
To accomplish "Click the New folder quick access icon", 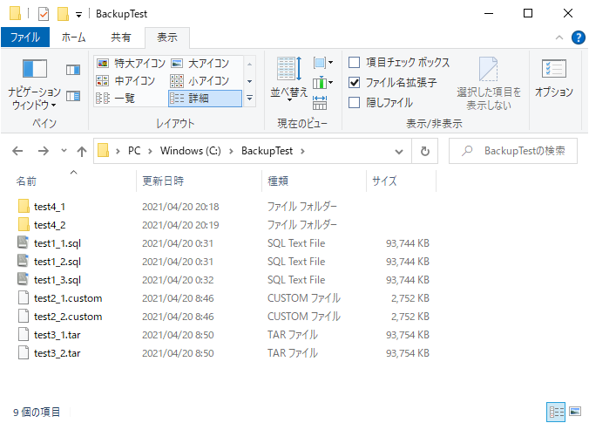I will pyautogui.click(x=63, y=14).
